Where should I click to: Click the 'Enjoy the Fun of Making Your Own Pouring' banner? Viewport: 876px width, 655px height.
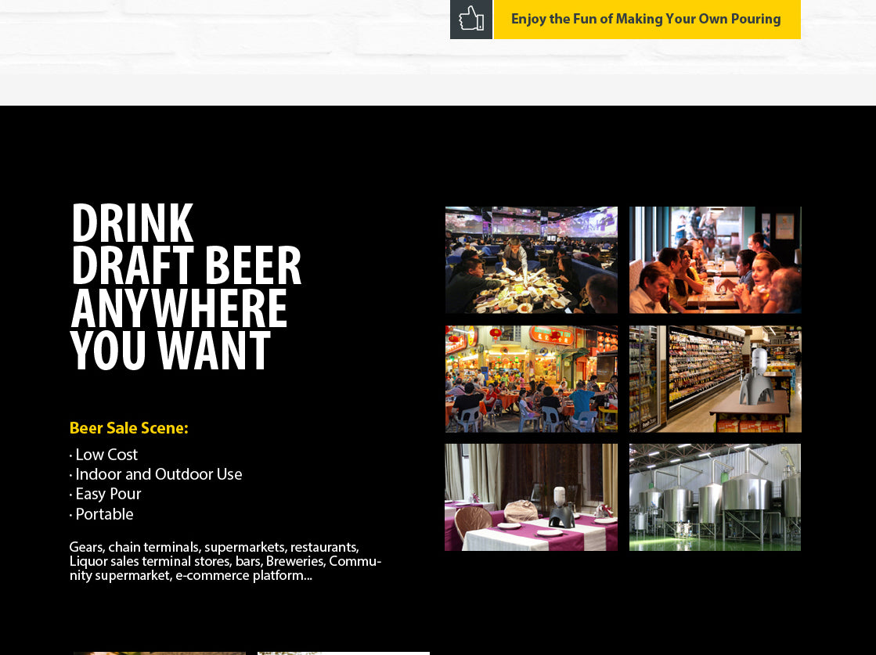(646, 20)
